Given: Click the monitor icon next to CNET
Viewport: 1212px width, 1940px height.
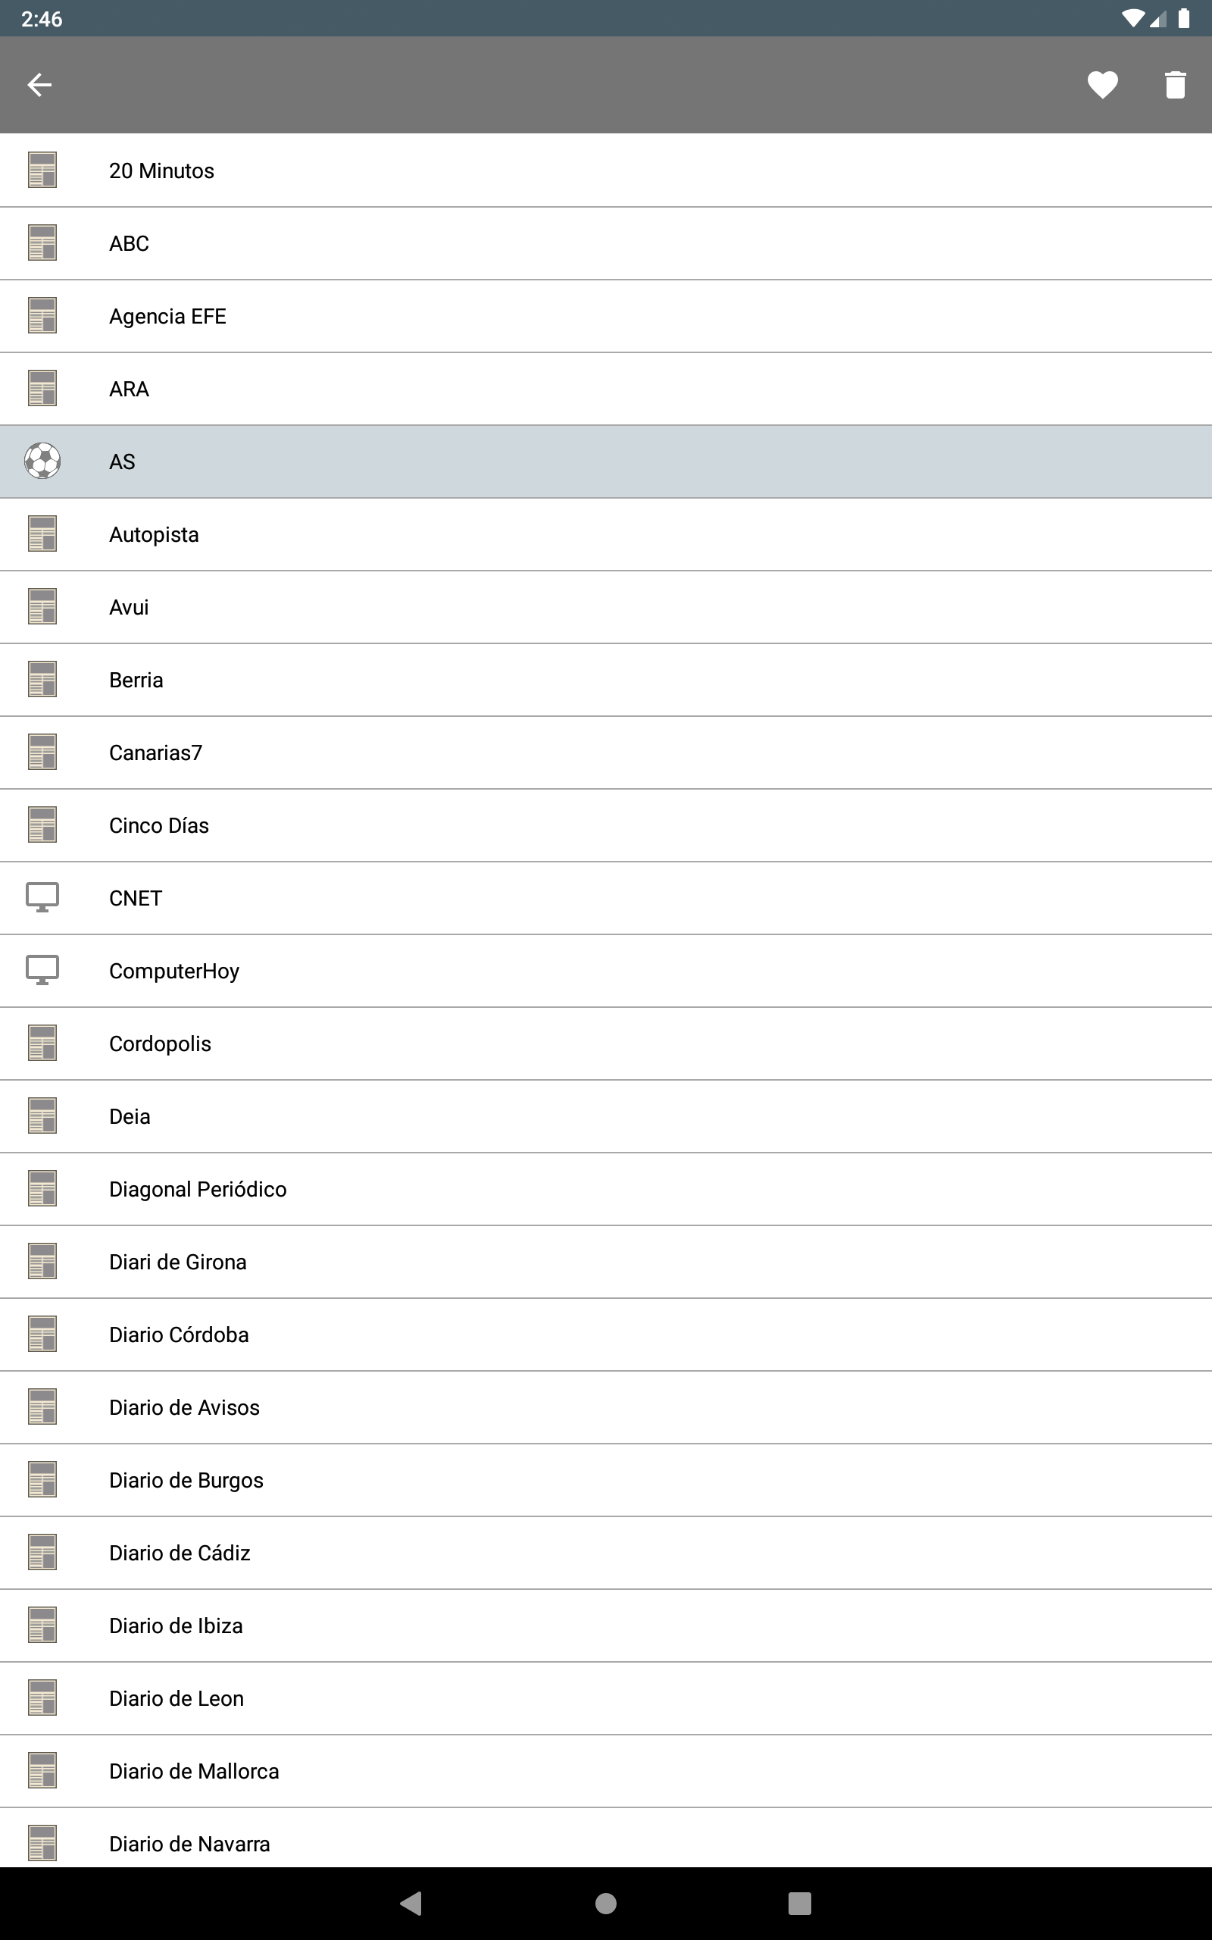Looking at the screenshot, I should tap(42, 897).
